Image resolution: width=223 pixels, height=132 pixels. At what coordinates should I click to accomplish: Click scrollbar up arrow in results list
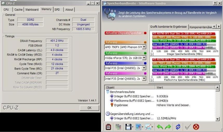point(218,87)
